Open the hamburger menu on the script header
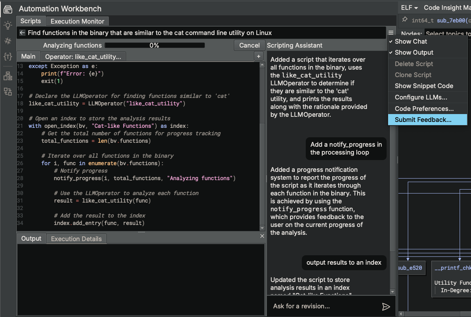The width and height of the screenshot is (471, 317). pyautogui.click(x=390, y=33)
